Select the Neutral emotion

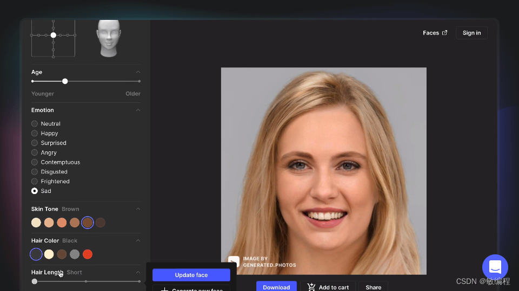(x=46, y=124)
